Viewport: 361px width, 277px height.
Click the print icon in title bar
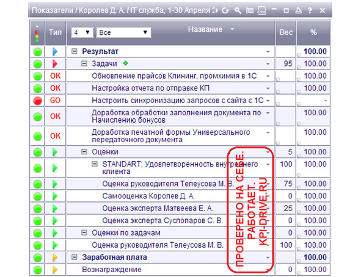tap(298, 10)
